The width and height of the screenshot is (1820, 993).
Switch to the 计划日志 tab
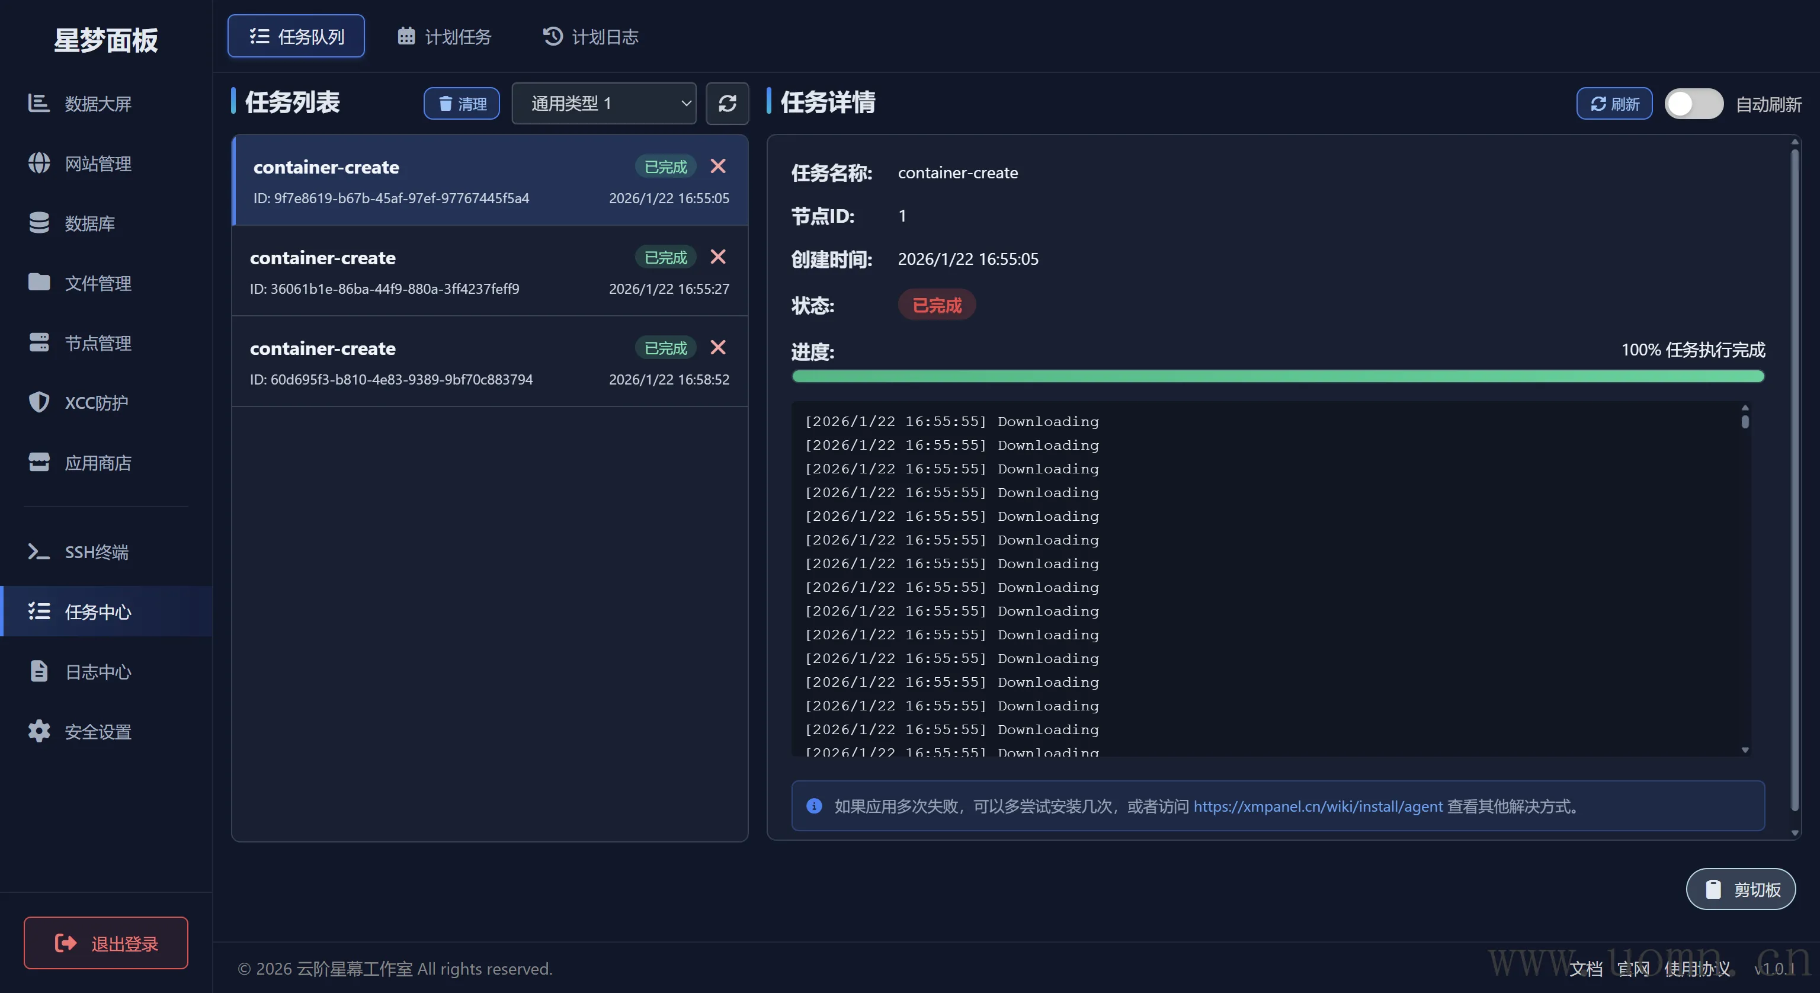[x=591, y=37]
